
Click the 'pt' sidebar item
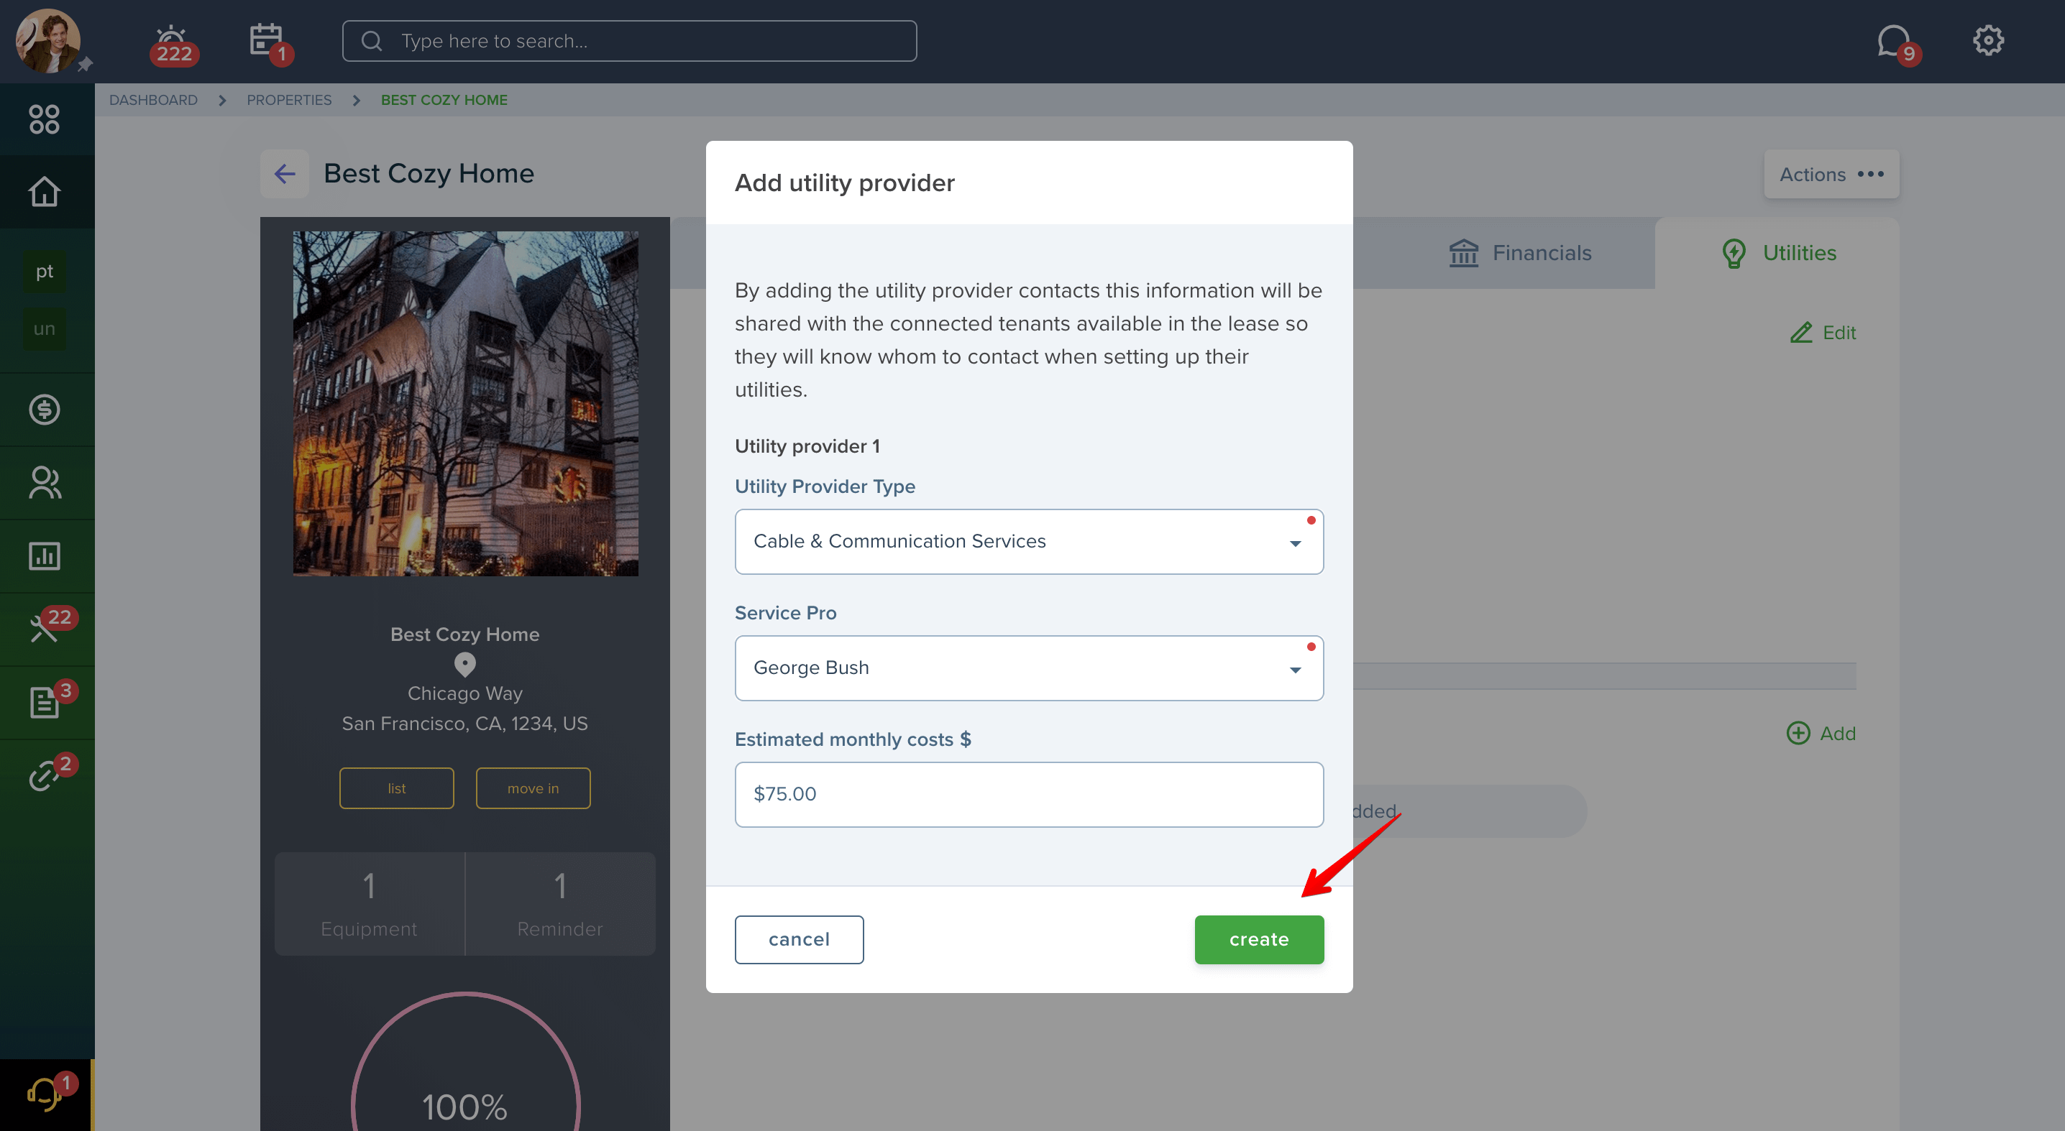coord(44,272)
